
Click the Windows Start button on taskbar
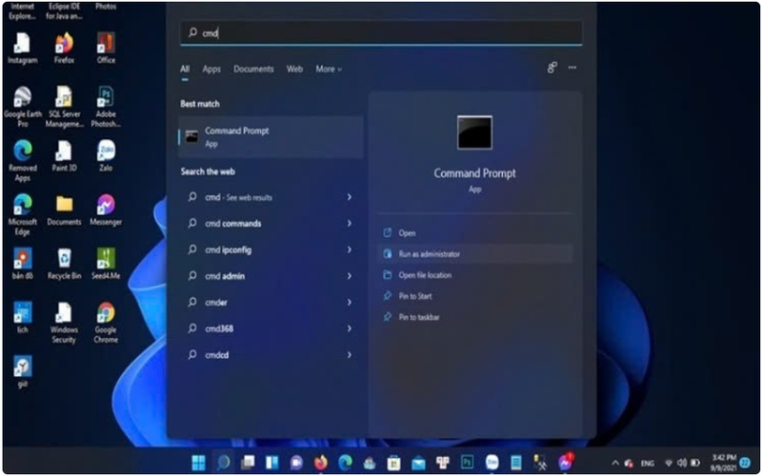[x=198, y=463]
